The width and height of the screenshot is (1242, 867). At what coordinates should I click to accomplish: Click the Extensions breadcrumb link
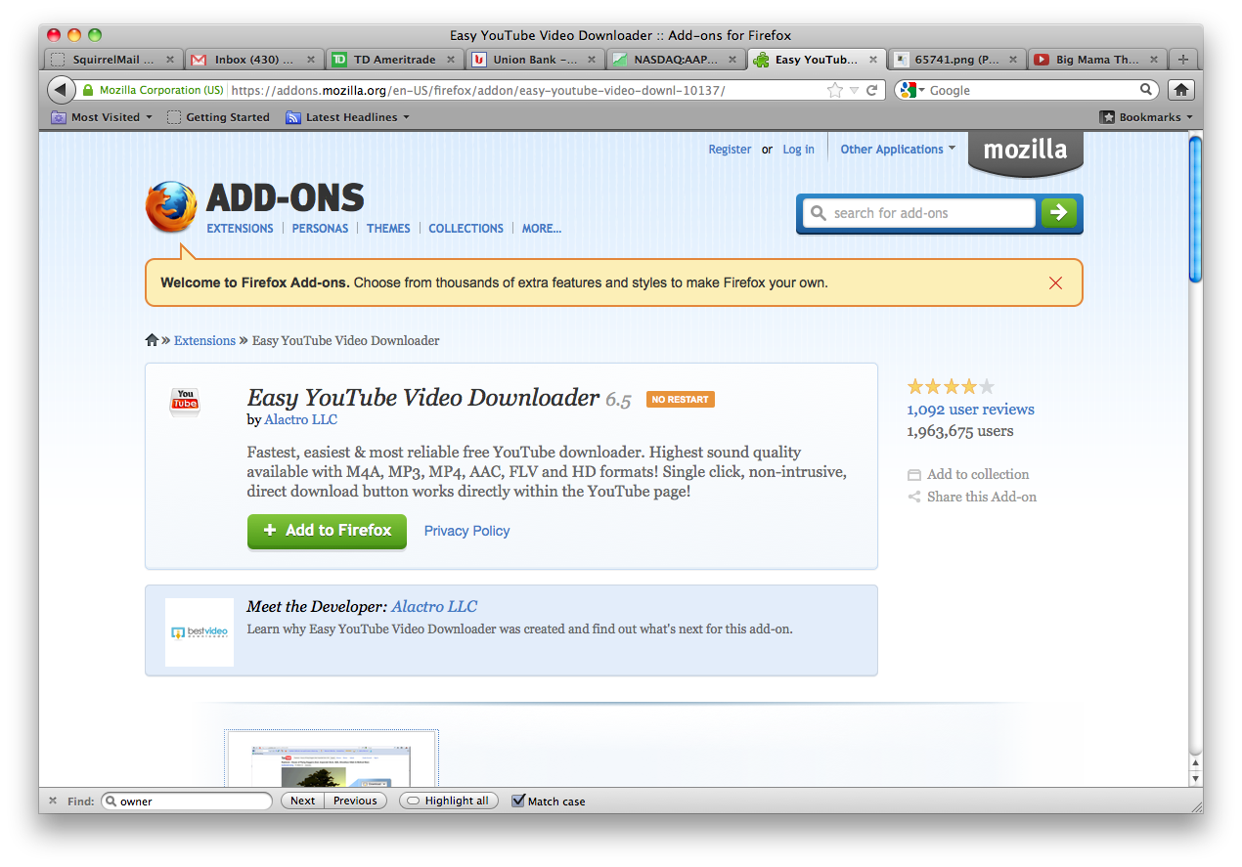pyautogui.click(x=204, y=340)
